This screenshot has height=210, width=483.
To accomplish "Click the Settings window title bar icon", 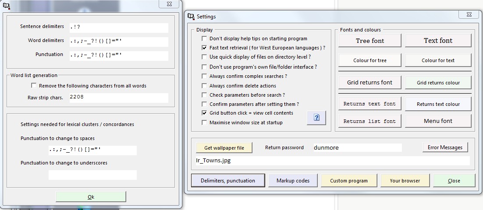I will [x=191, y=17].
